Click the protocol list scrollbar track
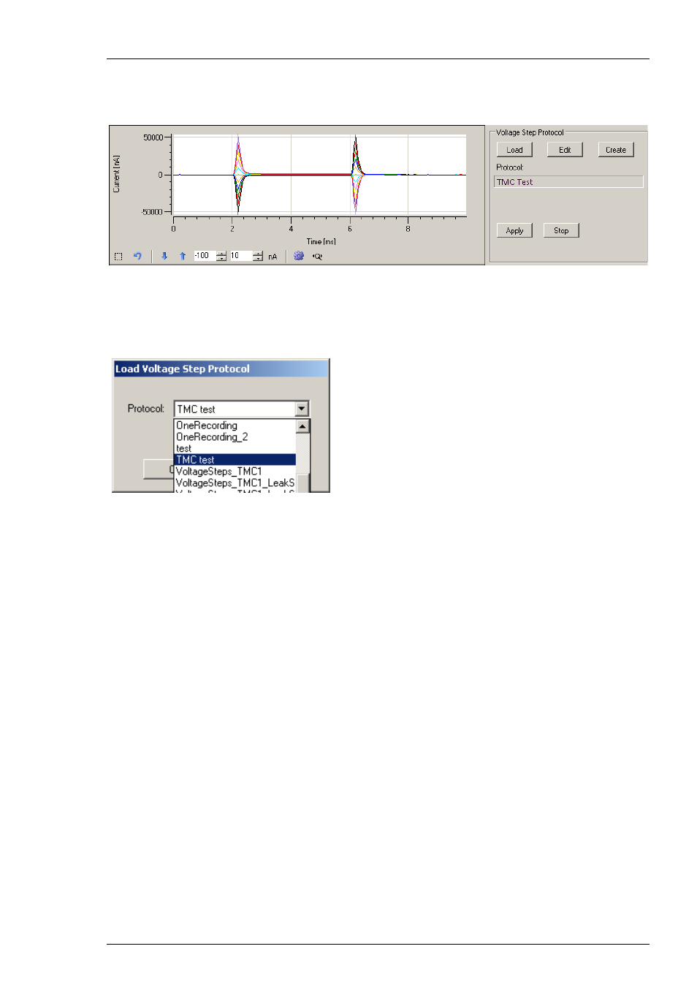697x987 pixels. 302,453
